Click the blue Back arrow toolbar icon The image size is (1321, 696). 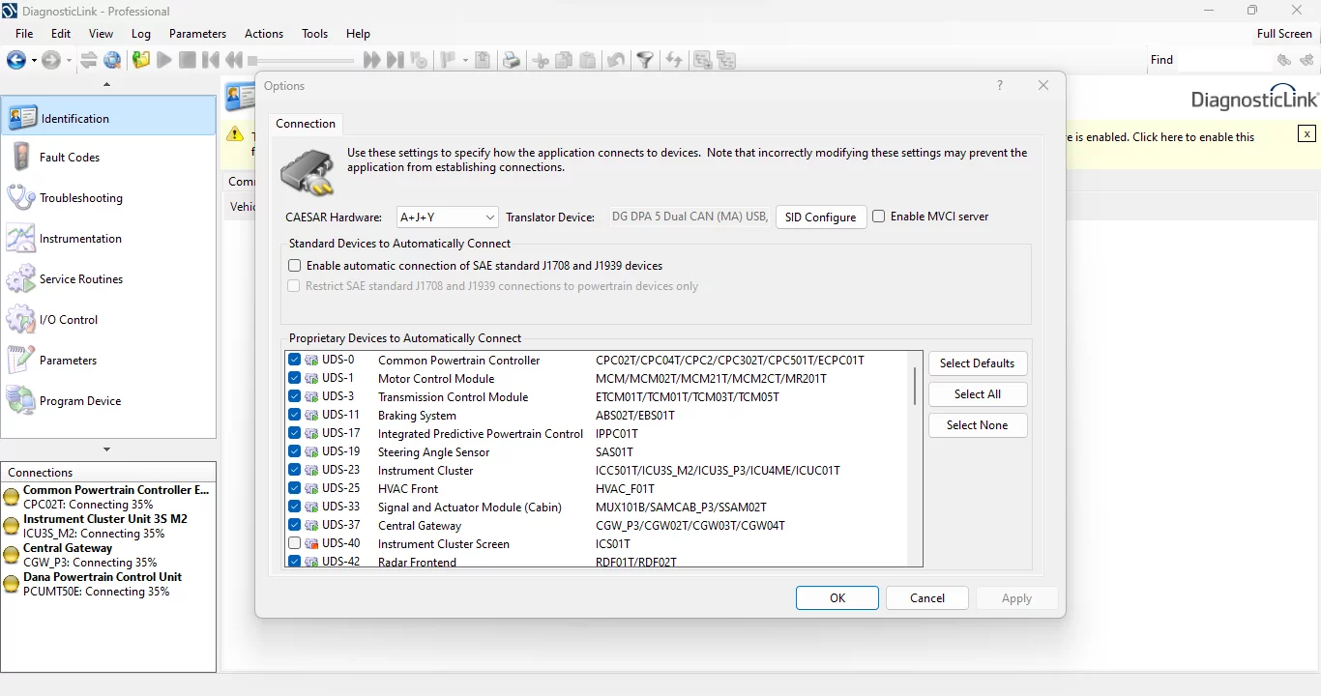click(x=15, y=60)
